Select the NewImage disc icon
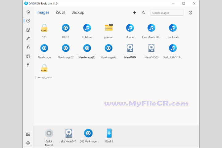 click(x=44, y=48)
